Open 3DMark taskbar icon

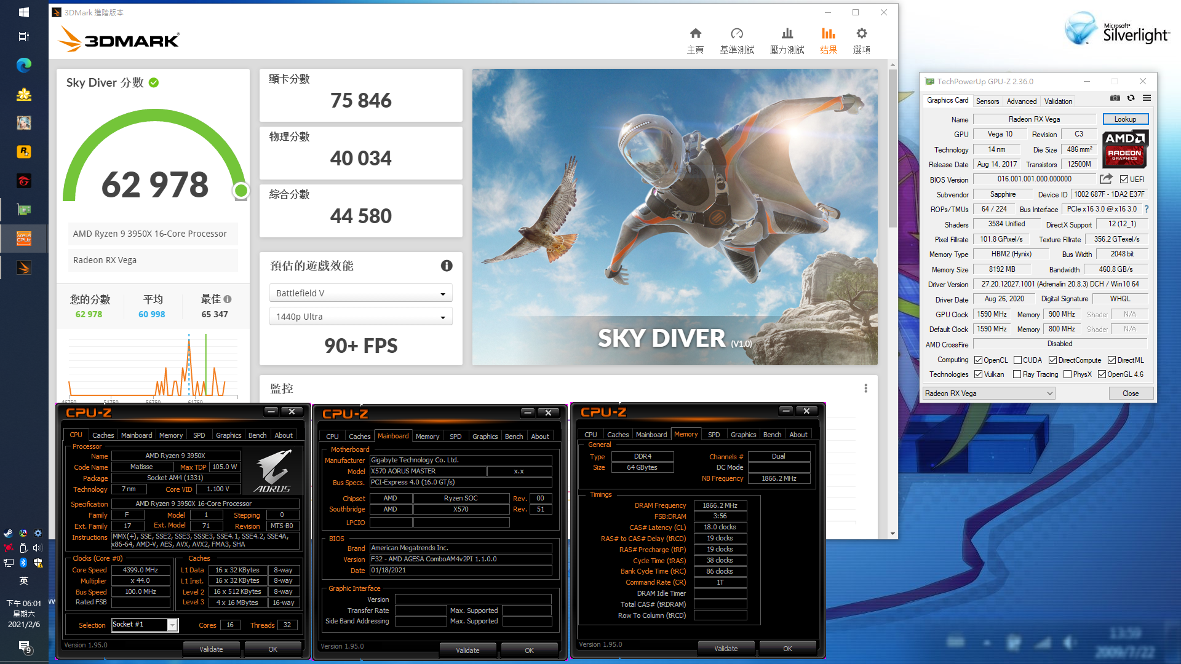pyautogui.click(x=24, y=268)
